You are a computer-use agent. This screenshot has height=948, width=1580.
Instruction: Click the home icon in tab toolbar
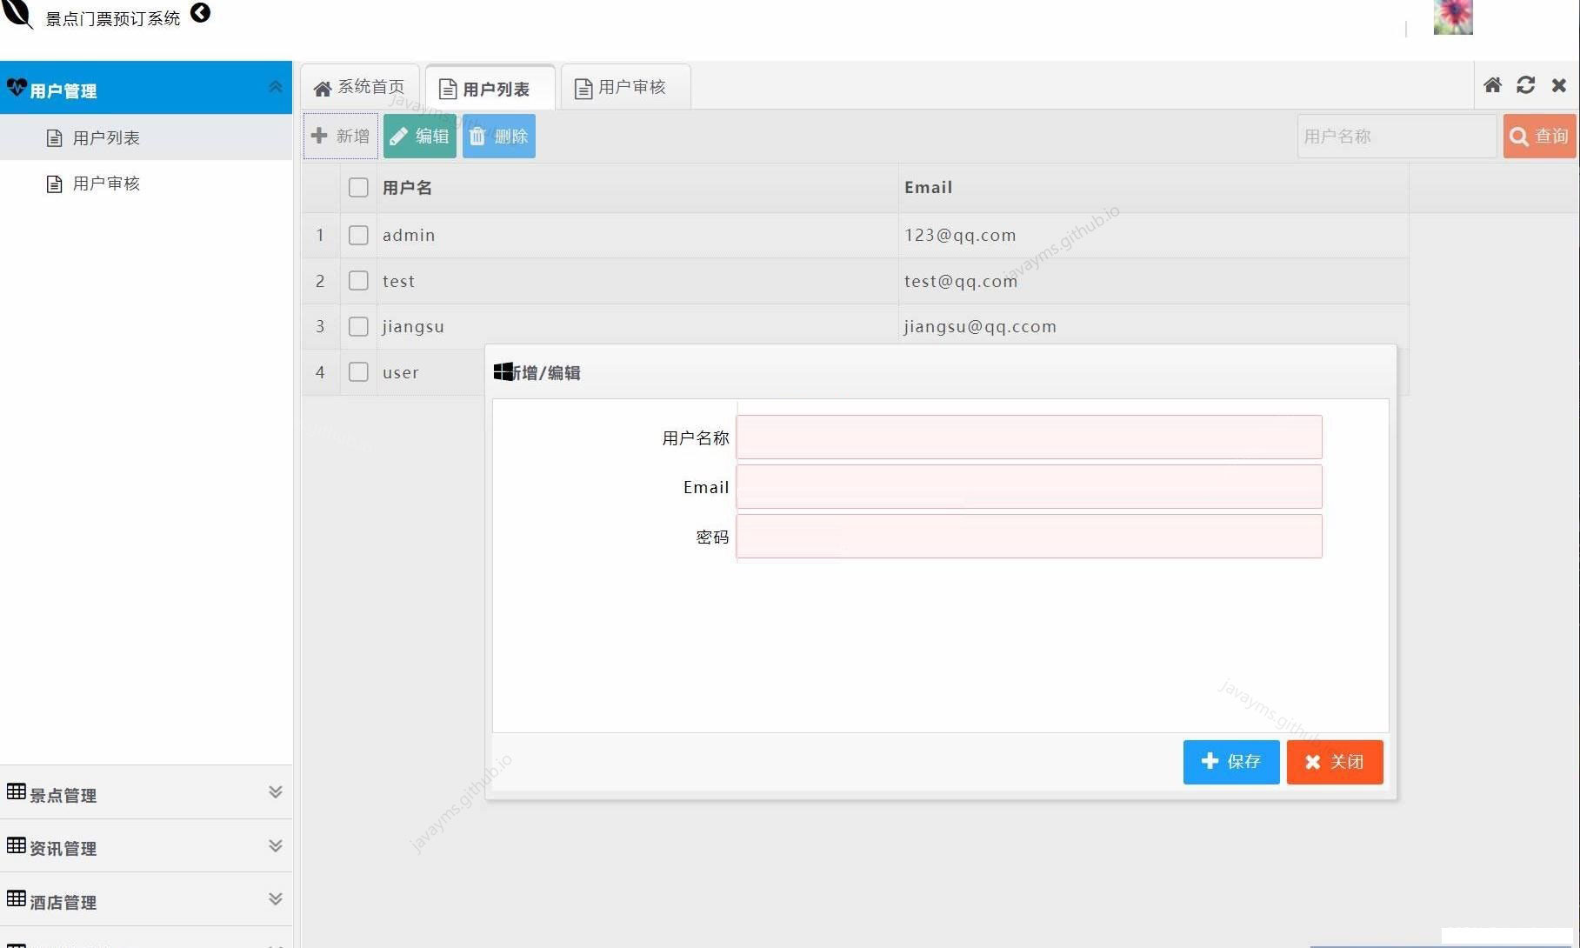1493,85
